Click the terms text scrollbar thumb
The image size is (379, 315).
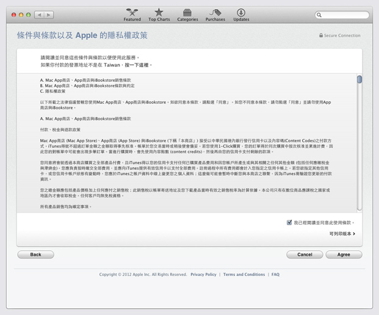coord(359,79)
